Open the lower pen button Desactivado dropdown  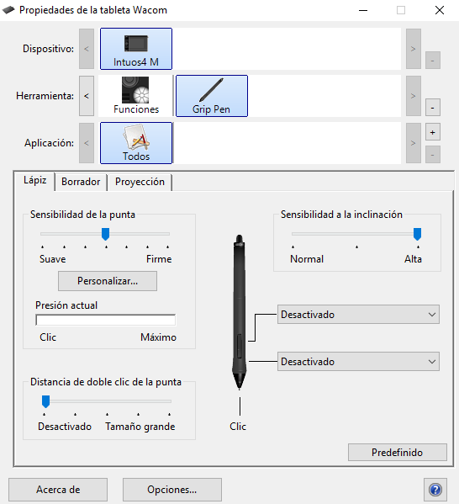[x=358, y=362]
